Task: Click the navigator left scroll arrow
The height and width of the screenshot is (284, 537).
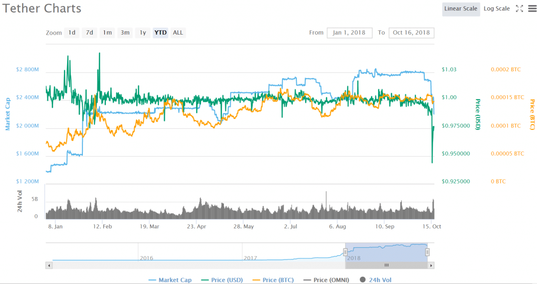Action: 49,266
